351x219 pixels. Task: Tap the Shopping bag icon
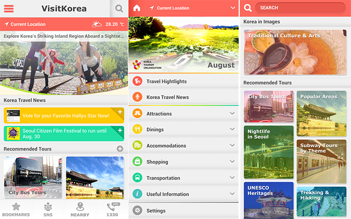138,162
